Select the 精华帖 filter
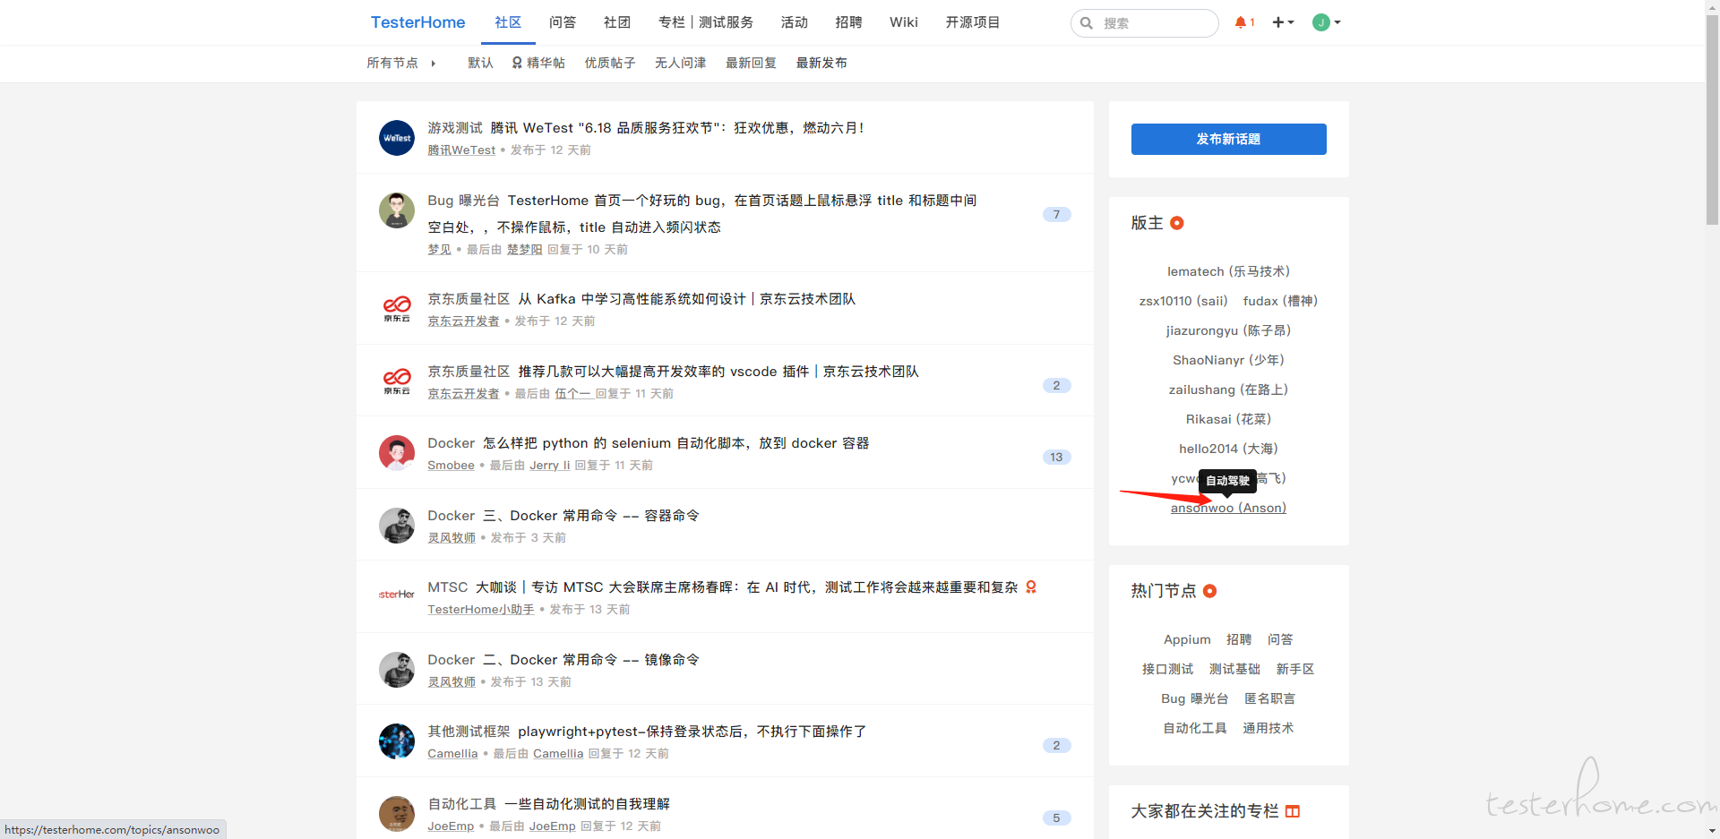The width and height of the screenshot is (1720, 839). point(538,63)
